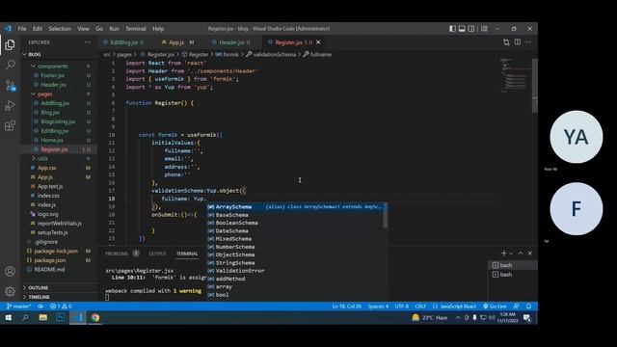Screen dimensions: 617x347
Task: Open the Edit menu
Action: 38,29
